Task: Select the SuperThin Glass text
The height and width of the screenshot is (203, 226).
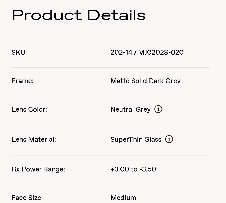Action: click(136, 140)
